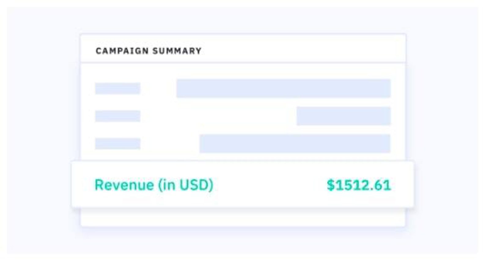Click the dollar sign before 1512.61
The width and height of the screenshot is (489, 260).
(330, 185)
